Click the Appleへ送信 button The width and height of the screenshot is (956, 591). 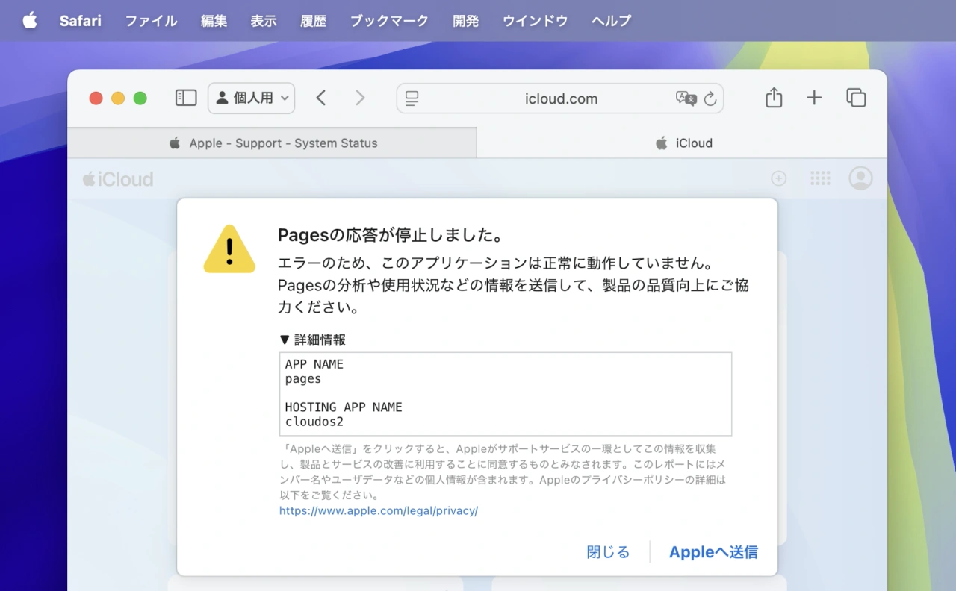pos(713,552)
